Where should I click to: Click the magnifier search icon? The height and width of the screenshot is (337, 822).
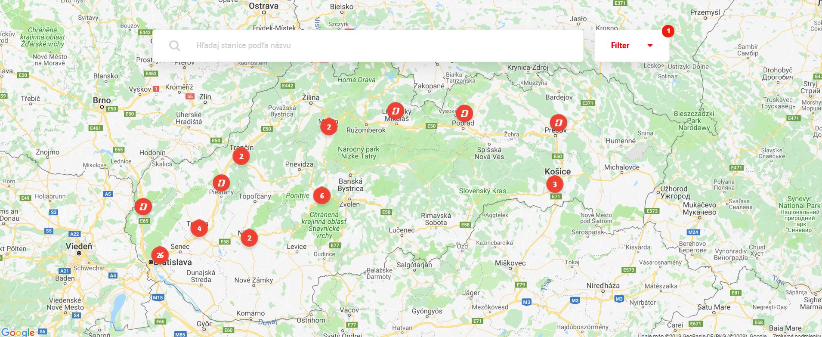coord(175,46)
